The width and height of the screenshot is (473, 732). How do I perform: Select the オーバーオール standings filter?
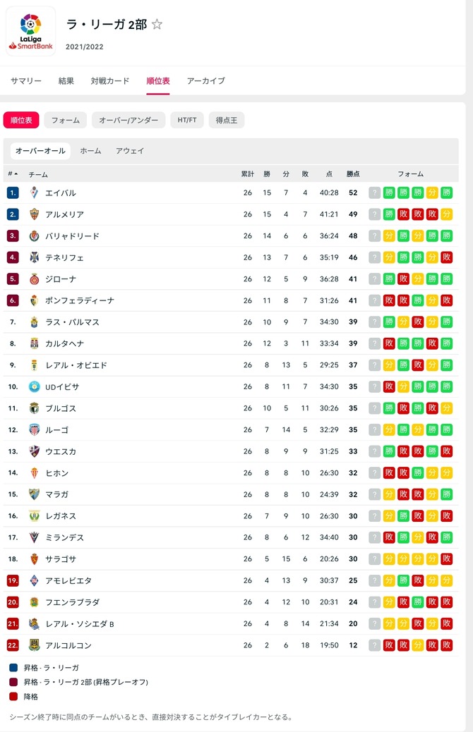40,151
